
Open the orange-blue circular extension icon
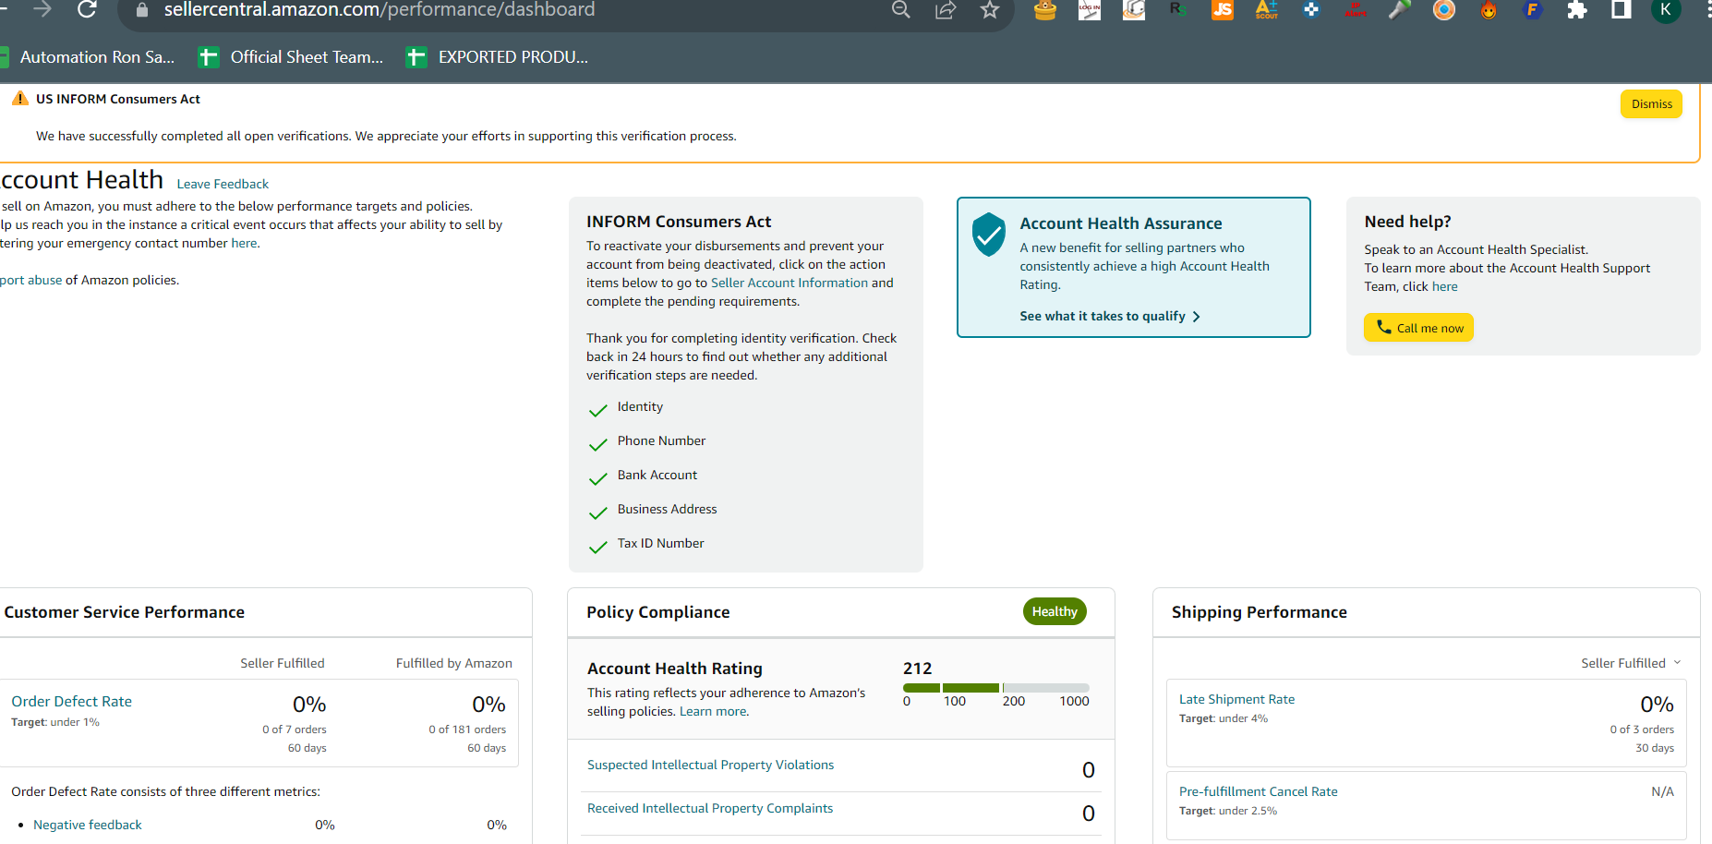click(x=1444, y=10)
